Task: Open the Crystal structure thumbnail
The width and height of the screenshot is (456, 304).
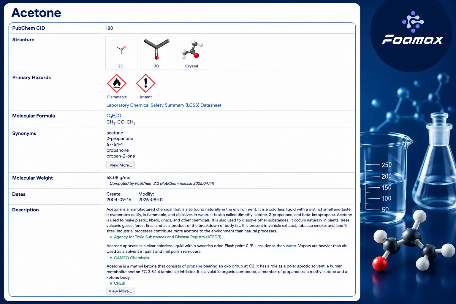Action: [x=192, y=53]
